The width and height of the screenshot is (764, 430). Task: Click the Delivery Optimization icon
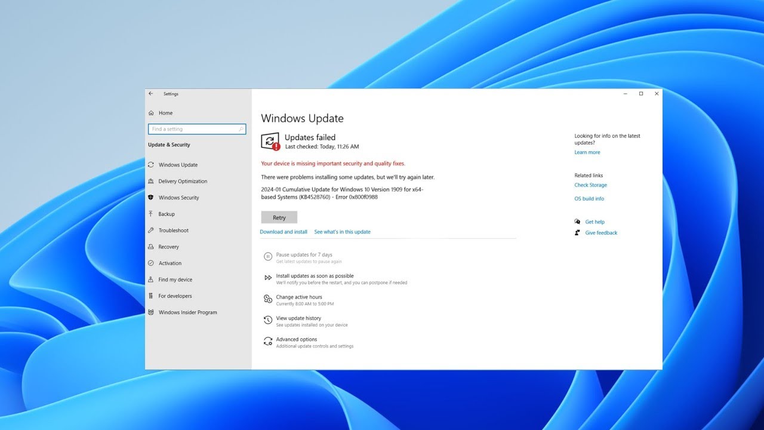(151, 181)
